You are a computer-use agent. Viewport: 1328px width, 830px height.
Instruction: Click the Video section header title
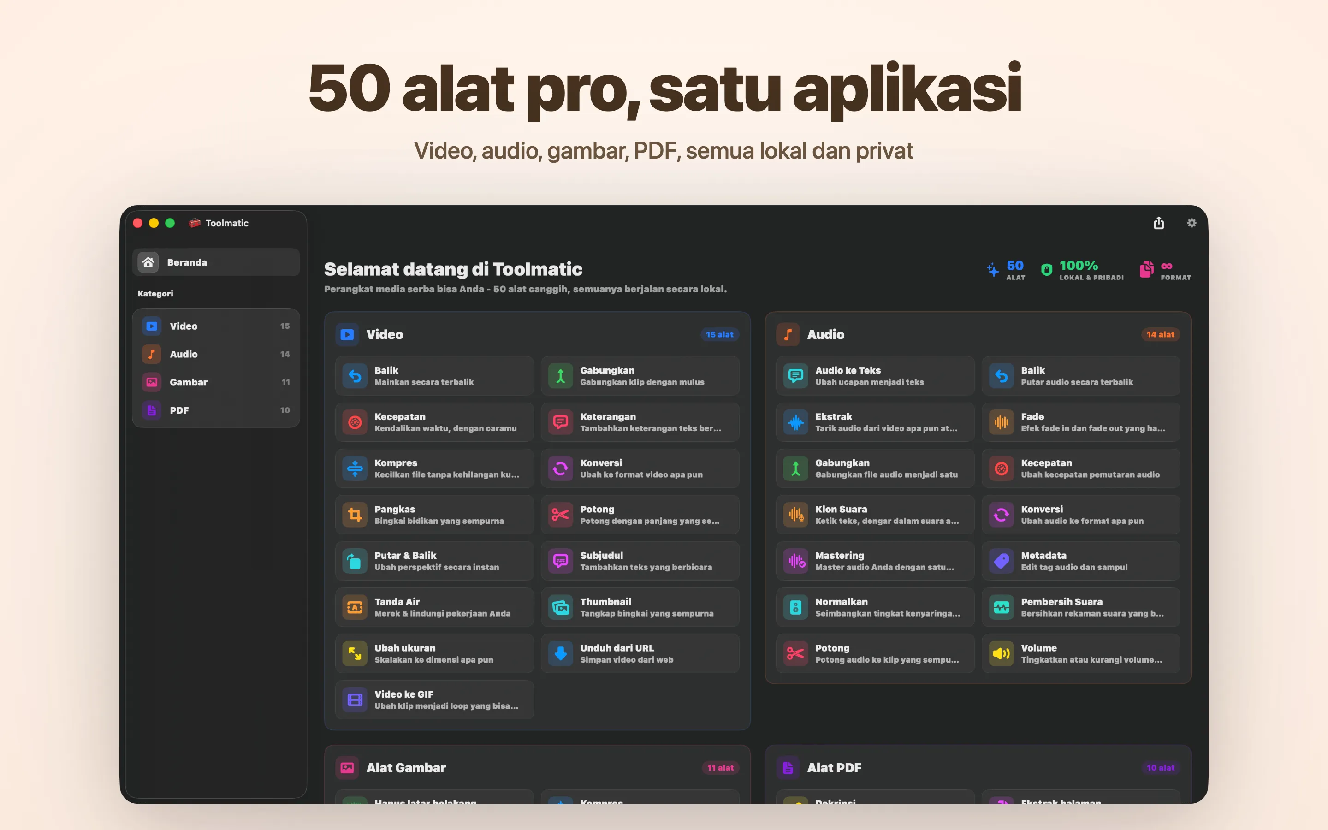tap(384, 334)
